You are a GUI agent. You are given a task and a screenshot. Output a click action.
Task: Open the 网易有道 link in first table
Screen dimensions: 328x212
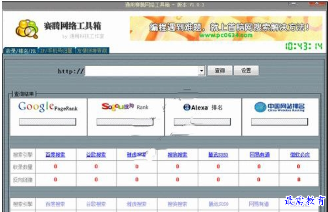(x=260, y=155)
